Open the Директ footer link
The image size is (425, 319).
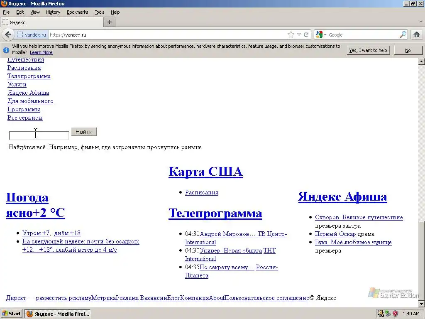click(x=16, y=298)
